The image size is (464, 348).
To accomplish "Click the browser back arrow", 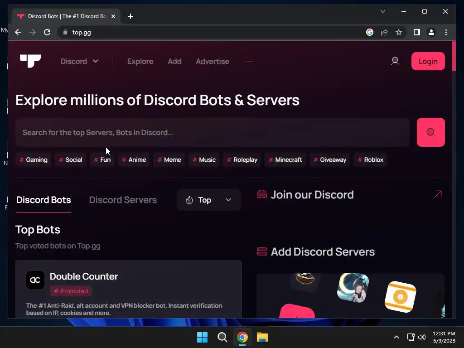I will click(x=18, y=32).
